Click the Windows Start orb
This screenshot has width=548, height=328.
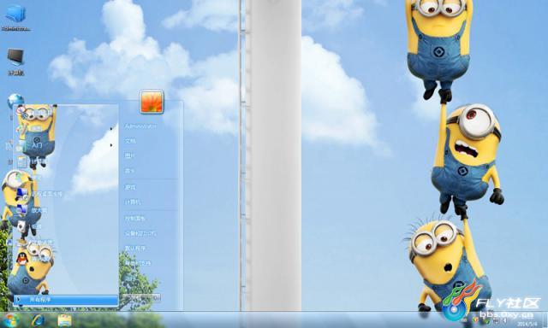[9, 320]
